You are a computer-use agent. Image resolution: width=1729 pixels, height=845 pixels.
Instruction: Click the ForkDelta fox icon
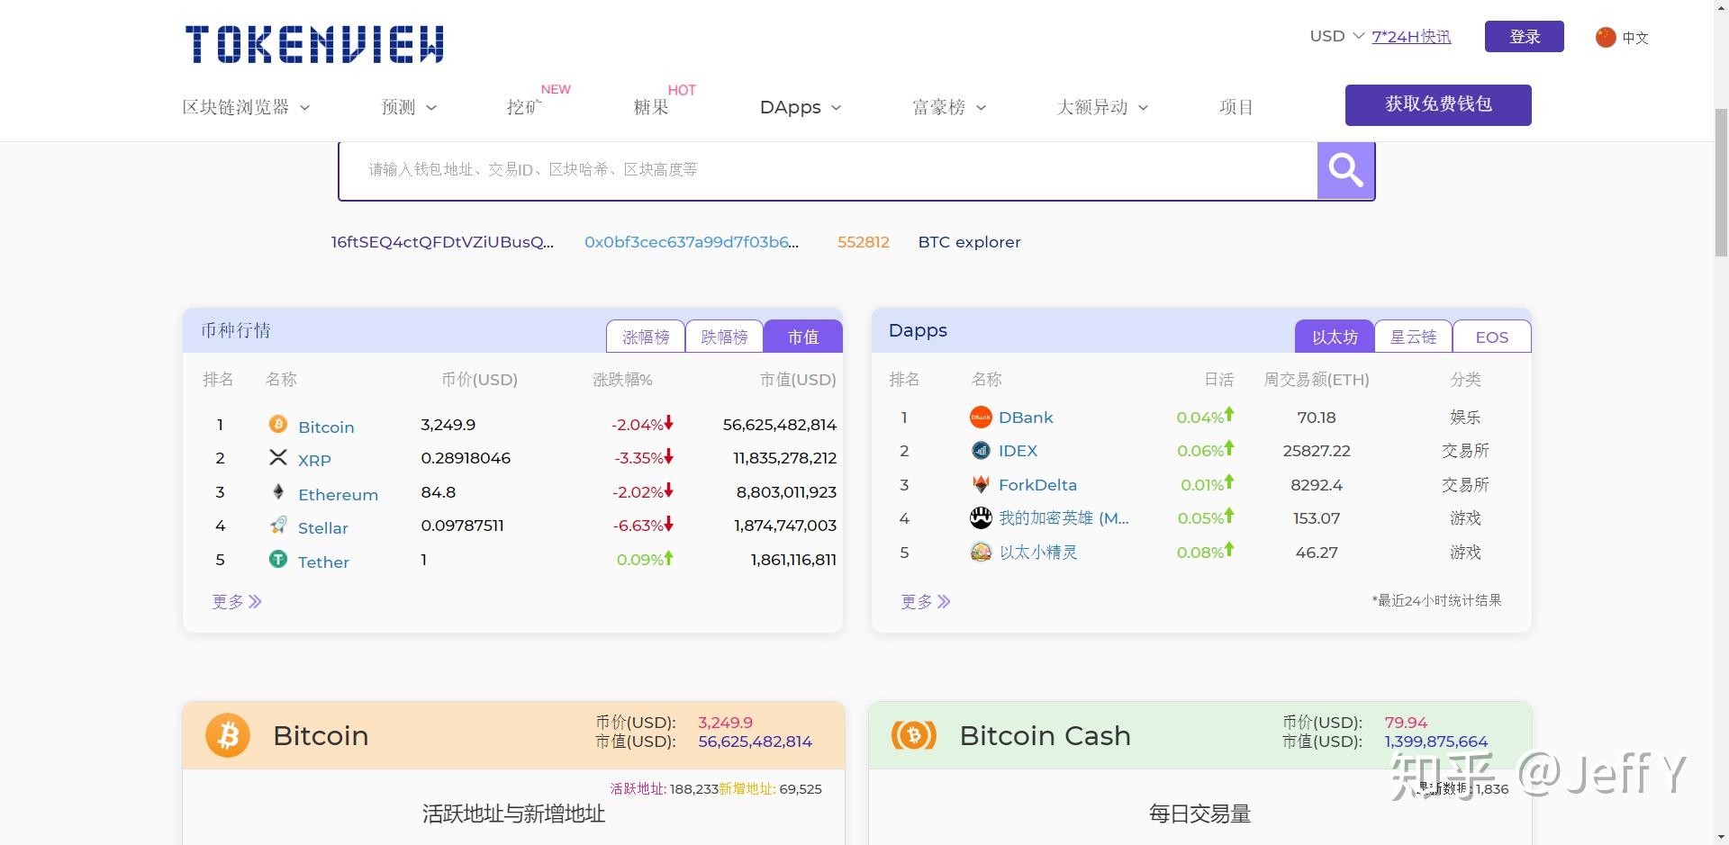tap(981, 484)
